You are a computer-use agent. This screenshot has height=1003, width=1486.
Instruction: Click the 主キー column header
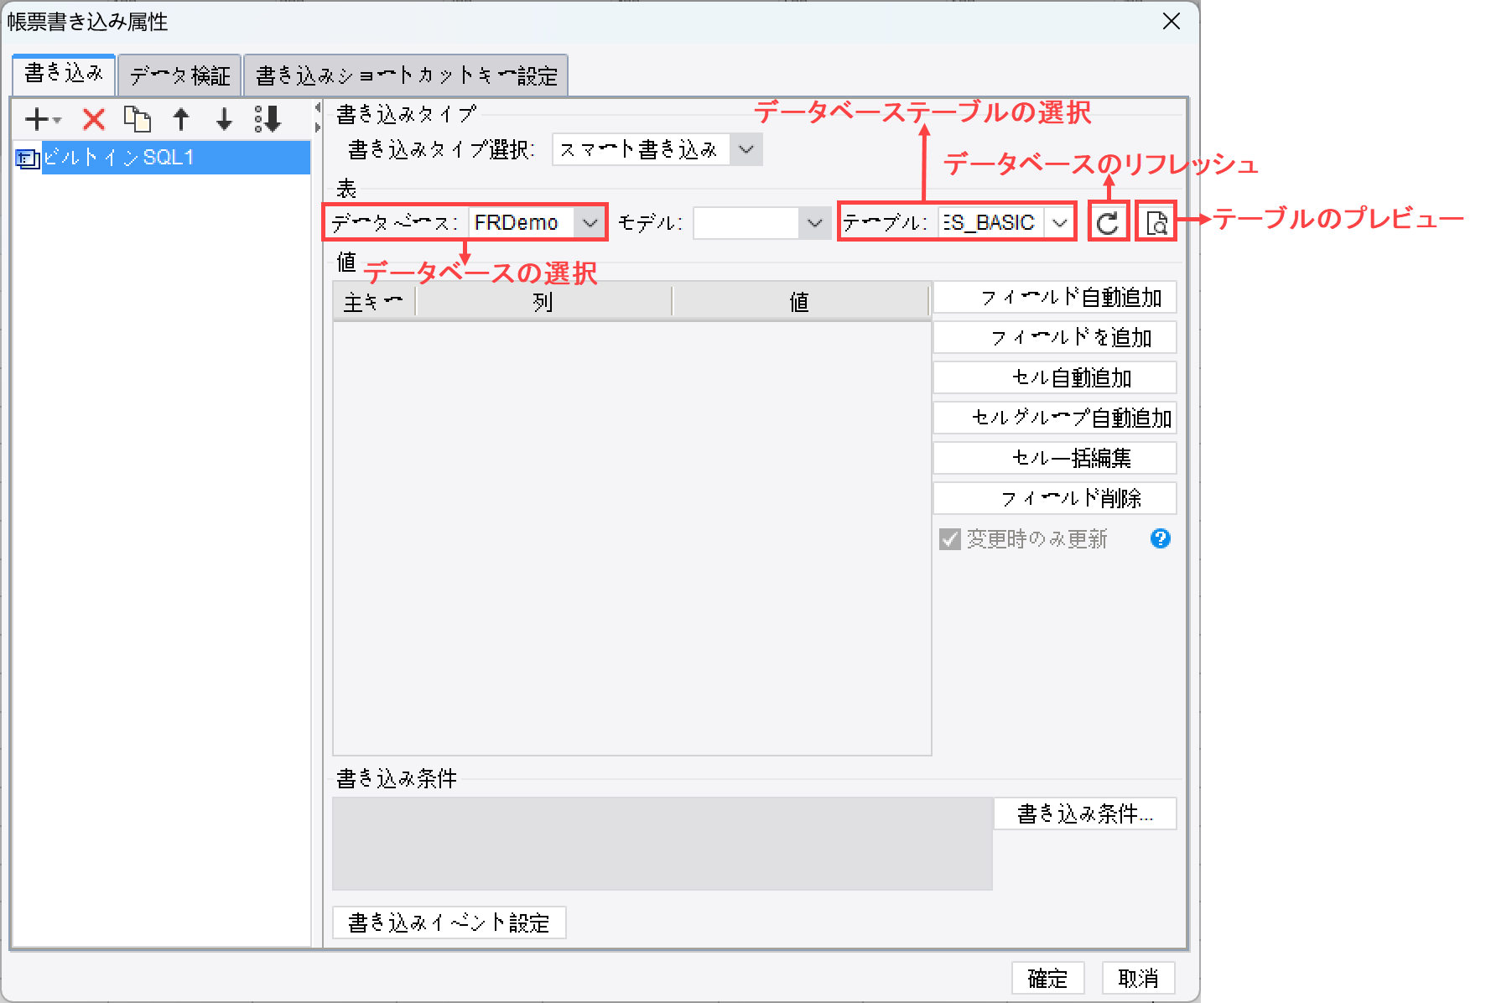(x=374, y=302)
